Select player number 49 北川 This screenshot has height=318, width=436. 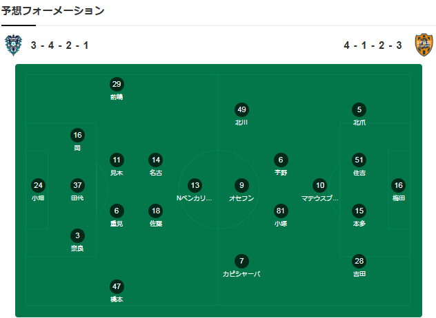click(241, 109)
